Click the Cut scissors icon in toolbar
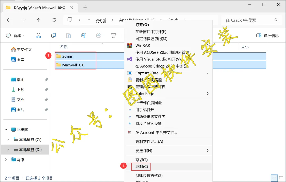 tap(38, 35)
